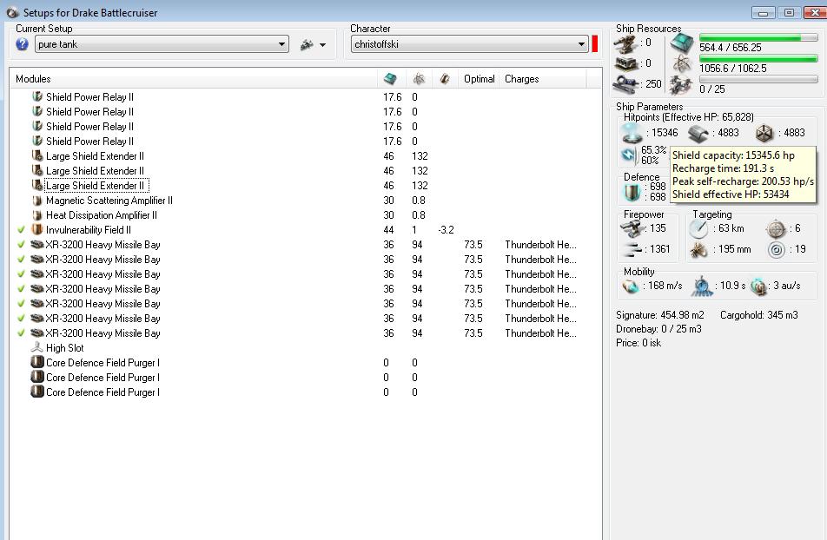Sort by the Modules column header

tap(193, 79)
